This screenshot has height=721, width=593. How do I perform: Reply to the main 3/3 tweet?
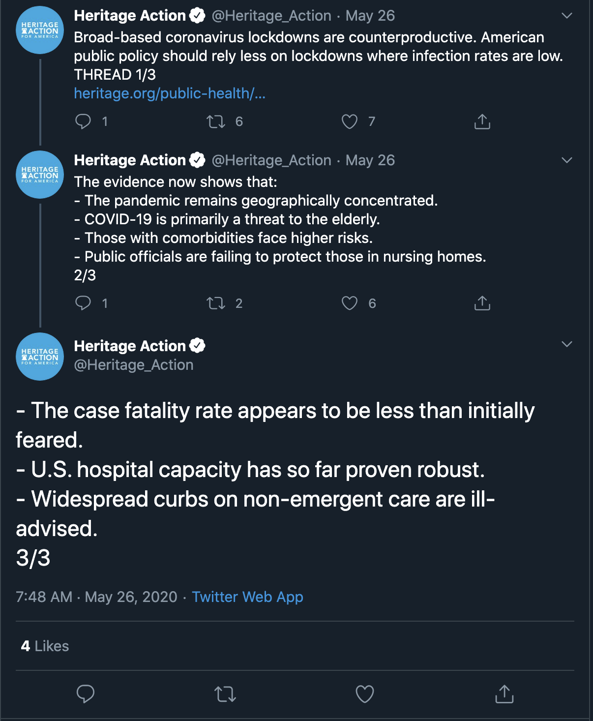(86, 694)
